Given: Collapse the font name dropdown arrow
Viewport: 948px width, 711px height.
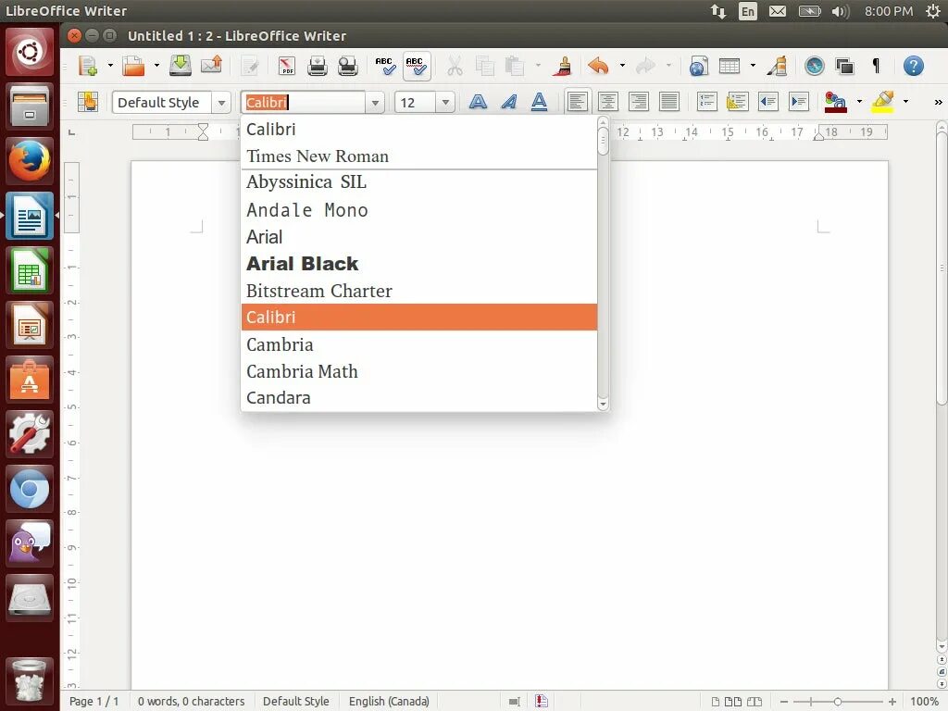Looking at the screenshot, I should [375, 103].
